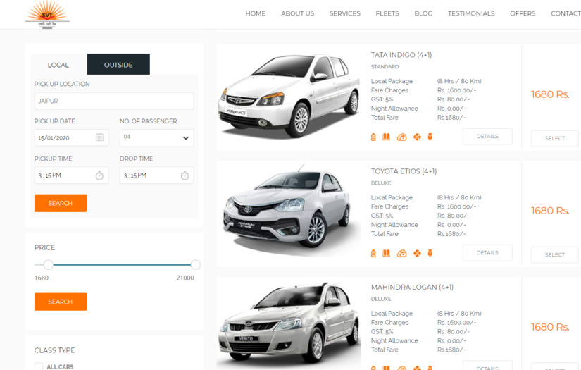Image resolution: width=581 pixels, height=370 pixels.
Task: Open the Fleets menu item
Action: (387, 13)
